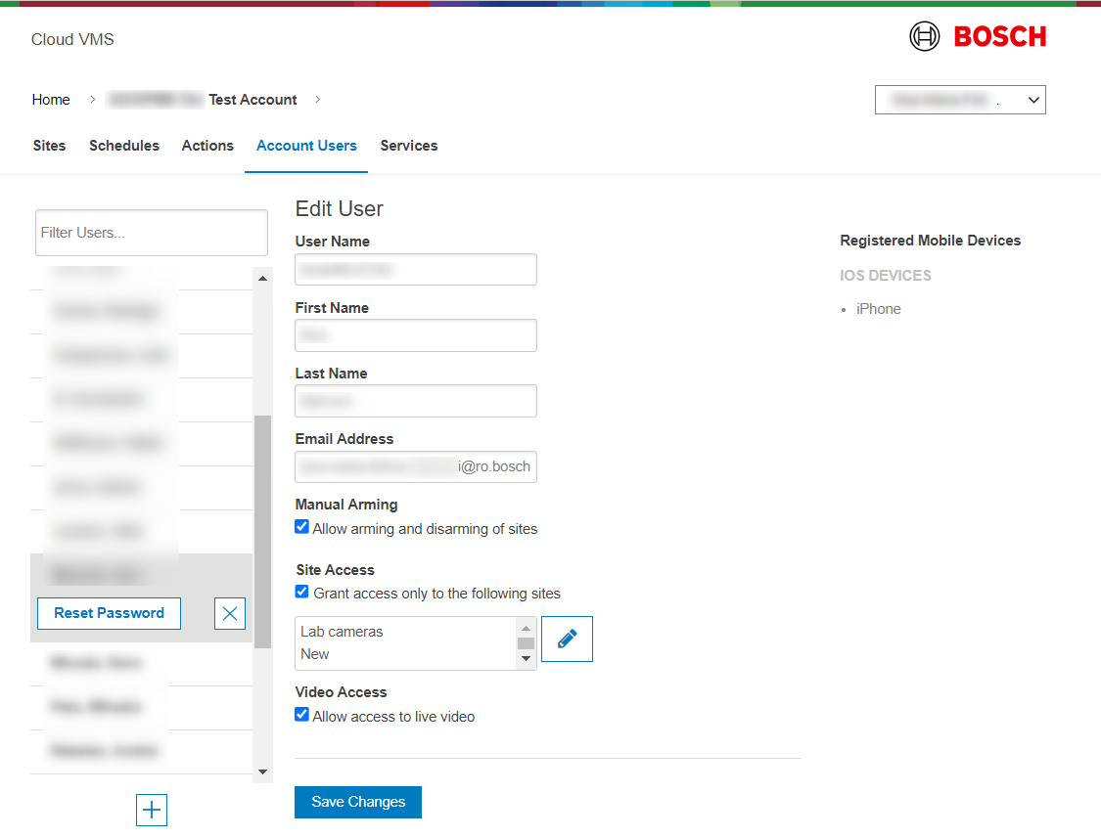Click the Reset Password button
Screen dimensions: 1101x838
109,613
